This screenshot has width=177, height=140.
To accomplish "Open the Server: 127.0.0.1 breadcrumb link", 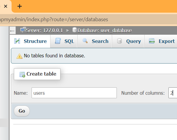I will pyautogui.click(x=44, y=30).
